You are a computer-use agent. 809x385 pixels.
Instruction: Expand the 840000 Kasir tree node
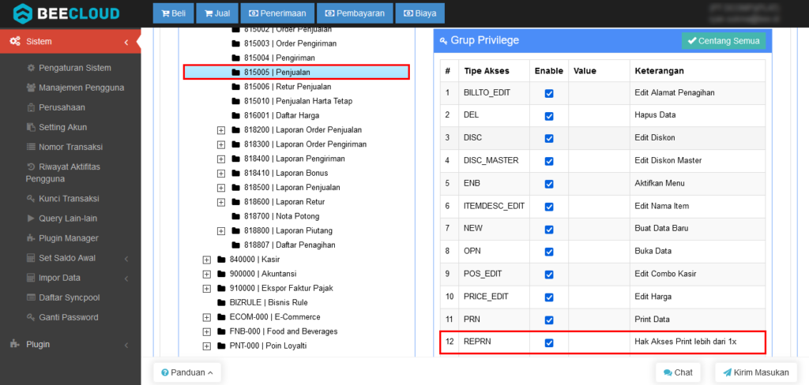click(207, 260)
